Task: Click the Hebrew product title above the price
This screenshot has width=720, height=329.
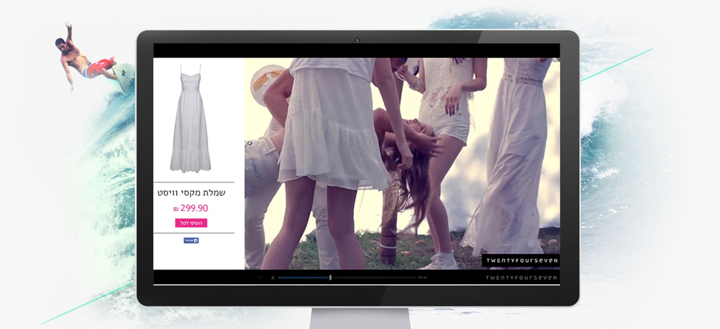Action: pyautogui.click(x=191, y=192)
